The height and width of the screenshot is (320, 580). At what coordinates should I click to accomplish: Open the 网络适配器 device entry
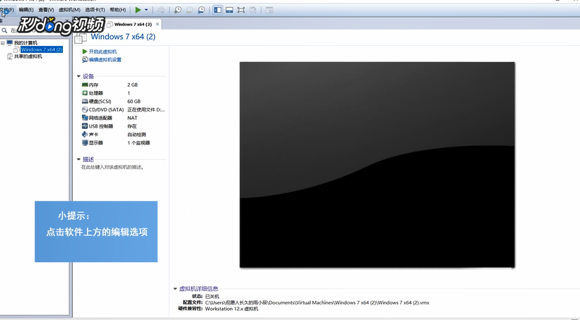[x=100, y=118]
